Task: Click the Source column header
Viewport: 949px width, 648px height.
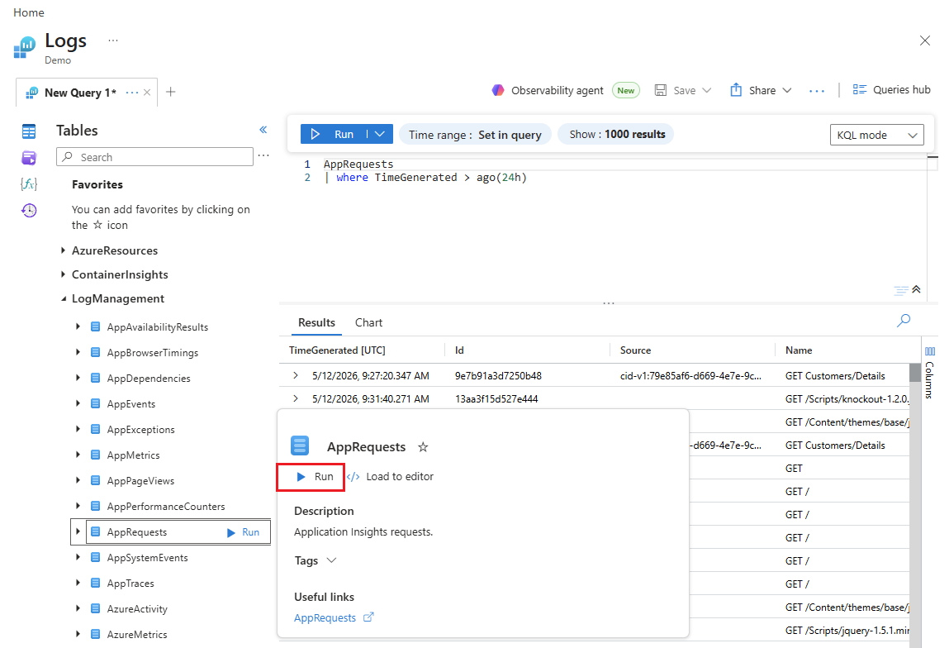Action: coord(635,350)
